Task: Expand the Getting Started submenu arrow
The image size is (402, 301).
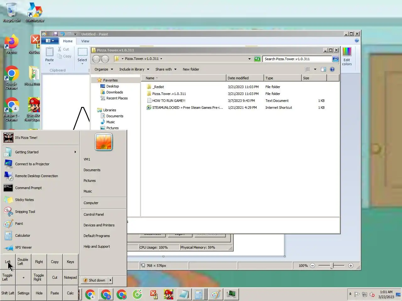Action: [75, 152]
